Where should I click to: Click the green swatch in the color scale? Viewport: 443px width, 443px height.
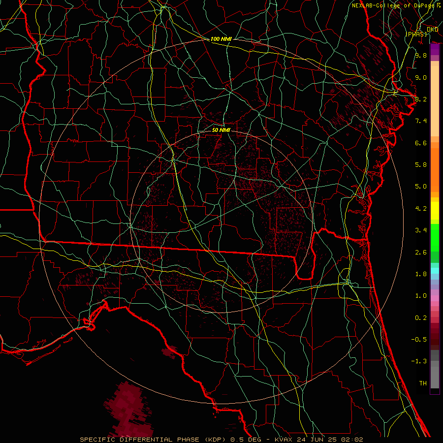click(435, 237)
